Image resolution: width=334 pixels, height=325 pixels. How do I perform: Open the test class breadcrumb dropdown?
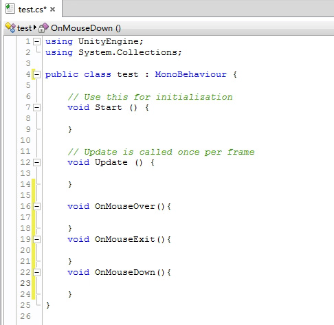pos(24,28)
